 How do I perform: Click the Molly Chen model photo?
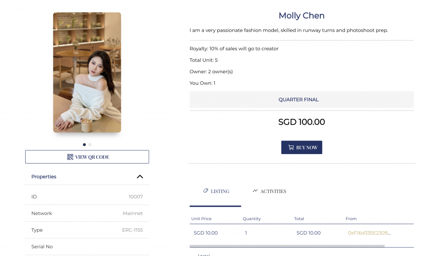87,72
